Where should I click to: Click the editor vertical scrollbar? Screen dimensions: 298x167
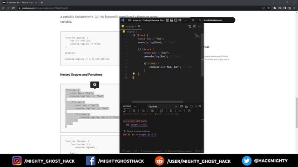pyautogui.click(x=202, y=55)
